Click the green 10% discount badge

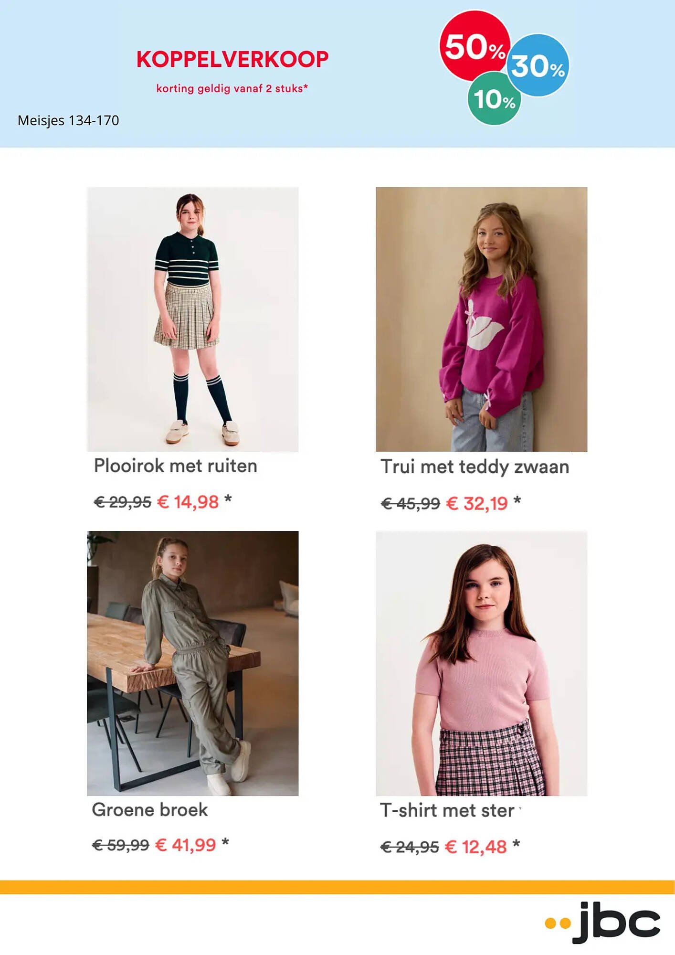coord(494,99)
